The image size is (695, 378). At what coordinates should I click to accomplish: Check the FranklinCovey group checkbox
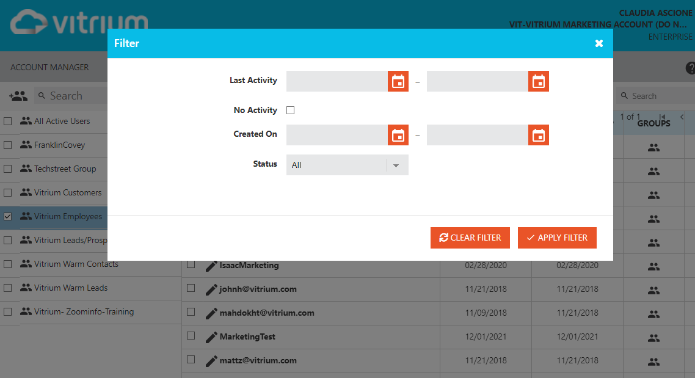7,145
